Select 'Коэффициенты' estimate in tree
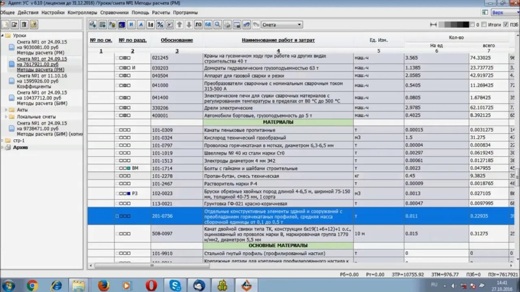The image size is (520, 292). tap(34, 86)
